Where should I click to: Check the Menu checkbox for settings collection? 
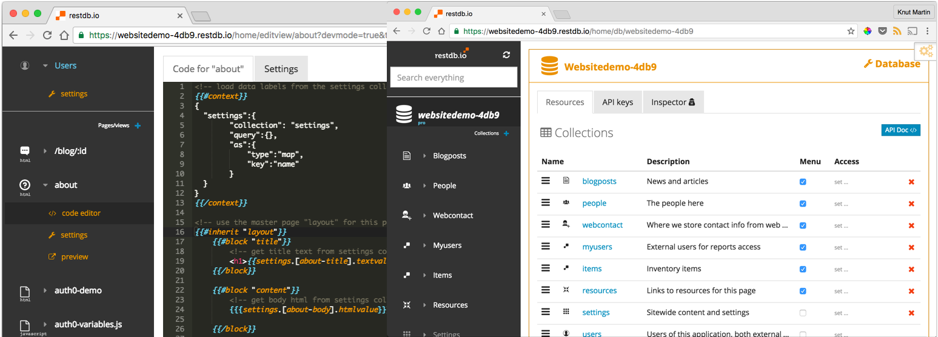point(803,313)
